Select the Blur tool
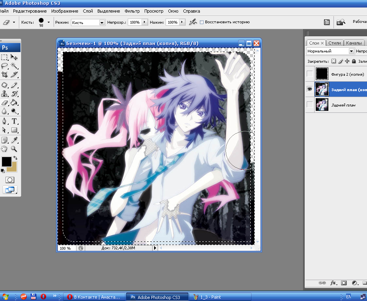The image size is (367, 301). (x=4, y=111)
